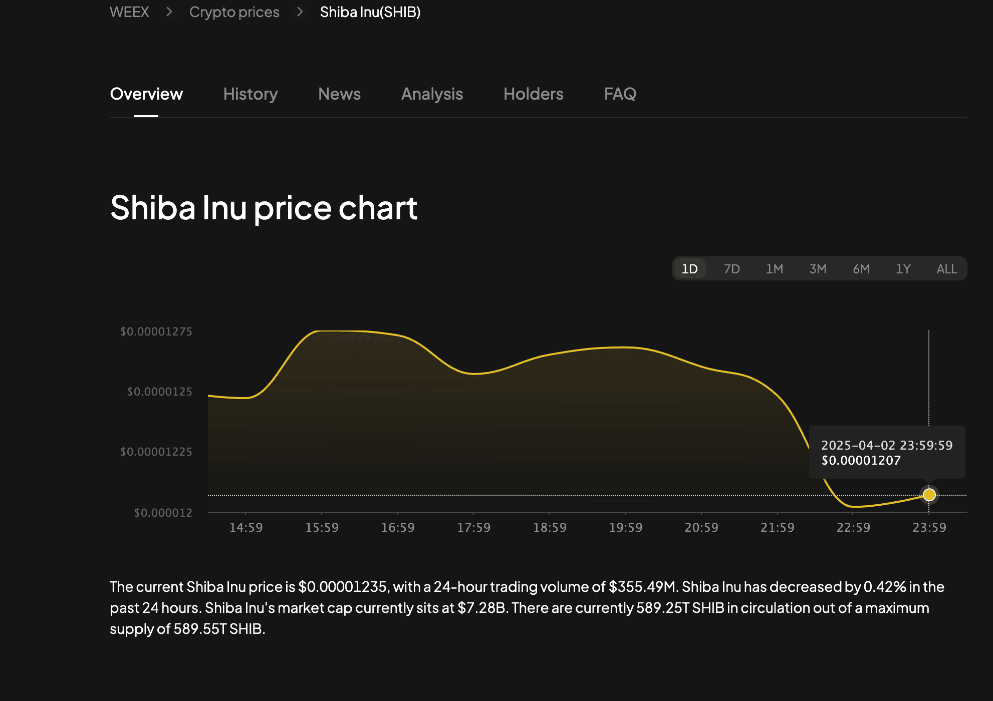Switch to the History tab
This screenshot has width=993, height=701.
(x=251, y=94)
